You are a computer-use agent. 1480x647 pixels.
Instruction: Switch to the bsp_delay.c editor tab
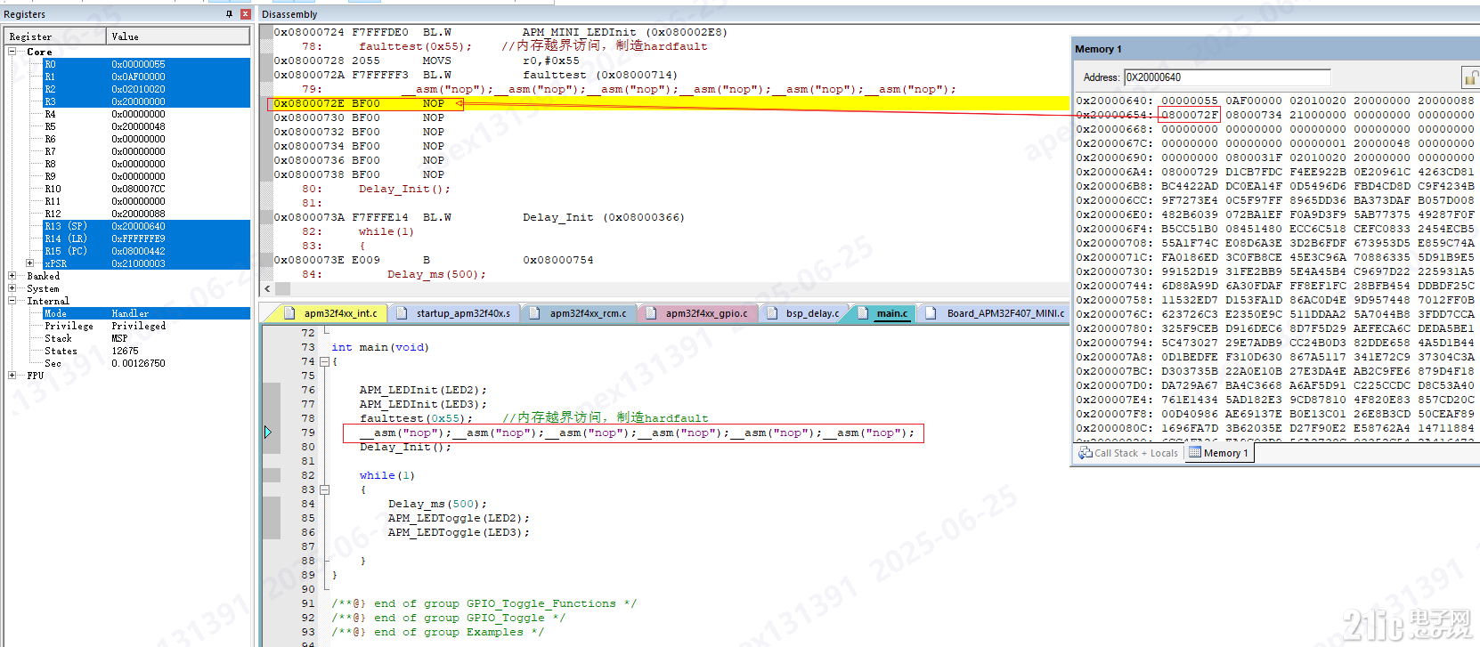[802, 313]
